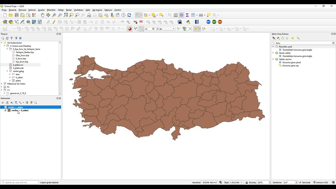The width and height of the screenshot is (336, 189).
Task: Click the New GeoPackage Layer icon
Action: click(11, 22)
